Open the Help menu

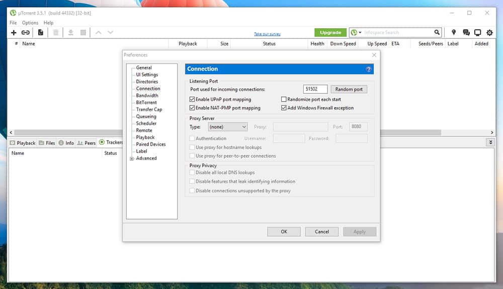pyautogui.click(x=48, y=23)
